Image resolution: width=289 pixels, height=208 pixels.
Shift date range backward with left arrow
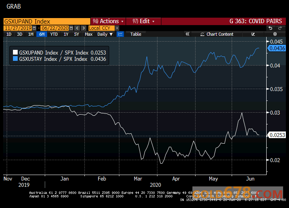pos(77,28)
